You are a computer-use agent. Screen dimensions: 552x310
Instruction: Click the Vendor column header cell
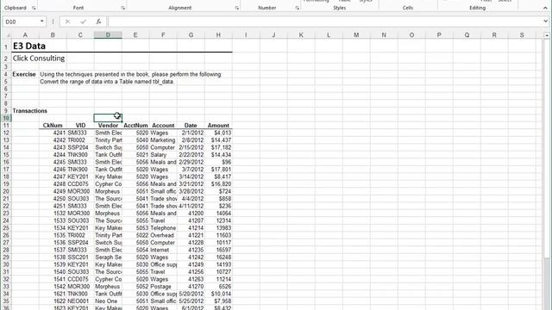pos(108,126)
